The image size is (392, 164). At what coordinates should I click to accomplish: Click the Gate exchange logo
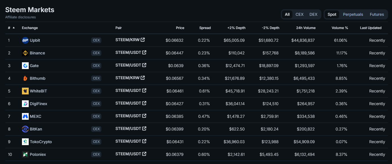click(25, 66)
